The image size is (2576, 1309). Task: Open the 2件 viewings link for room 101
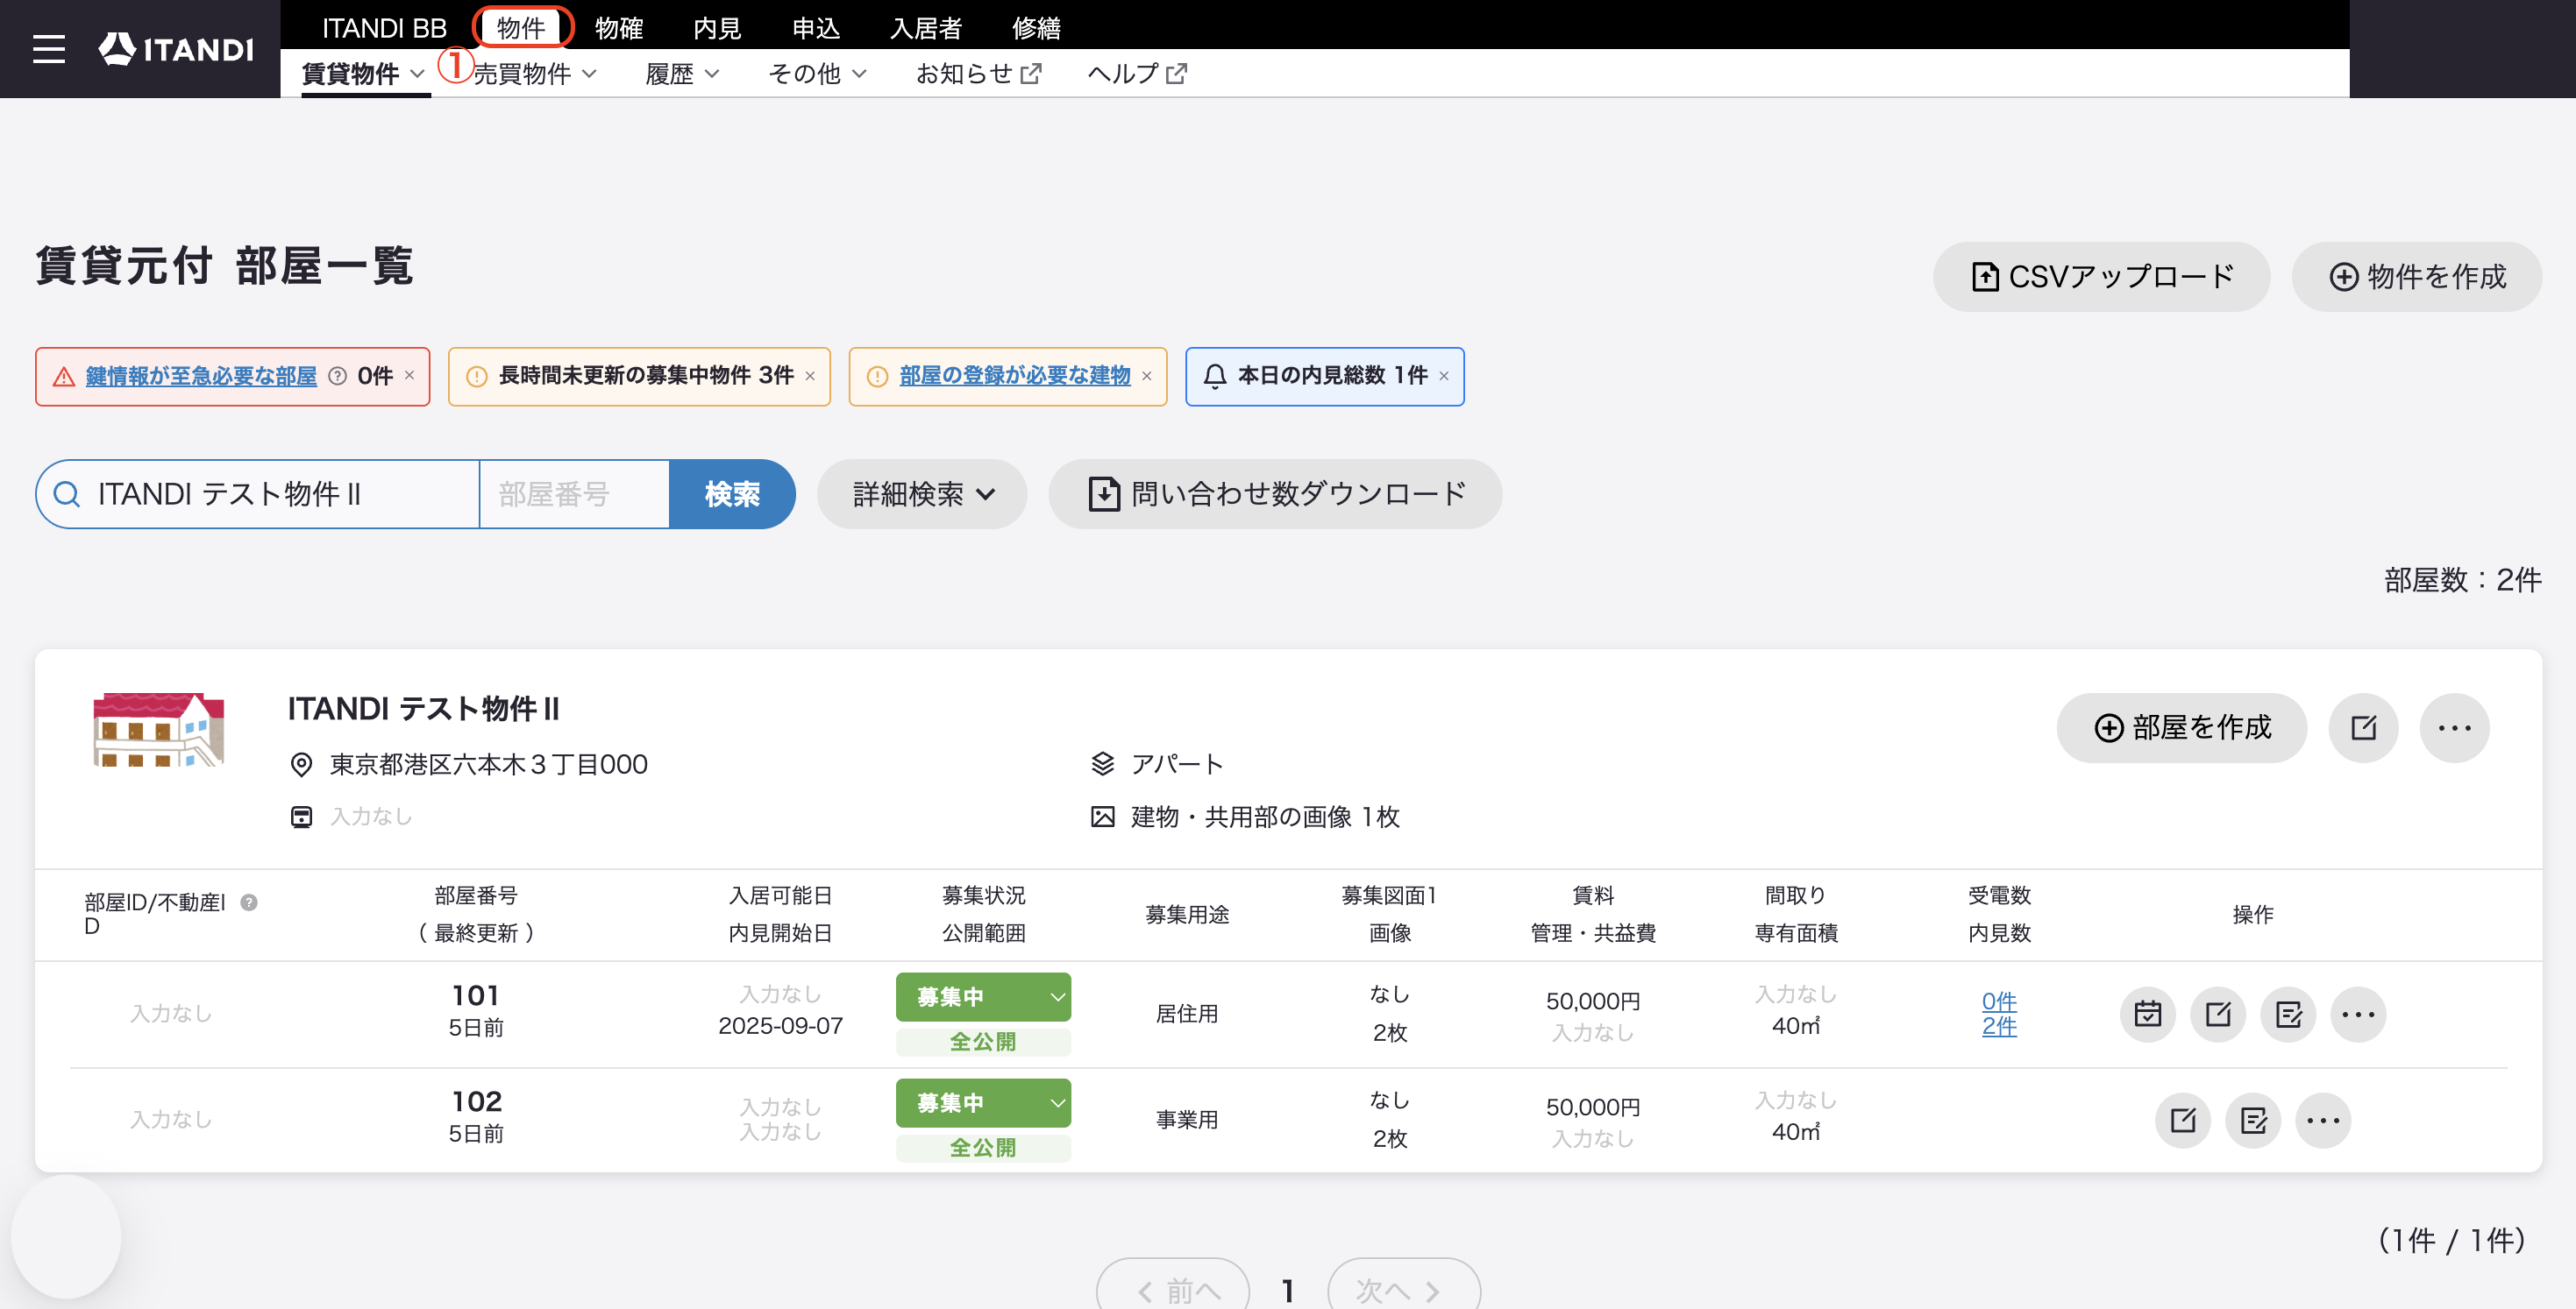point(1999,1026)
